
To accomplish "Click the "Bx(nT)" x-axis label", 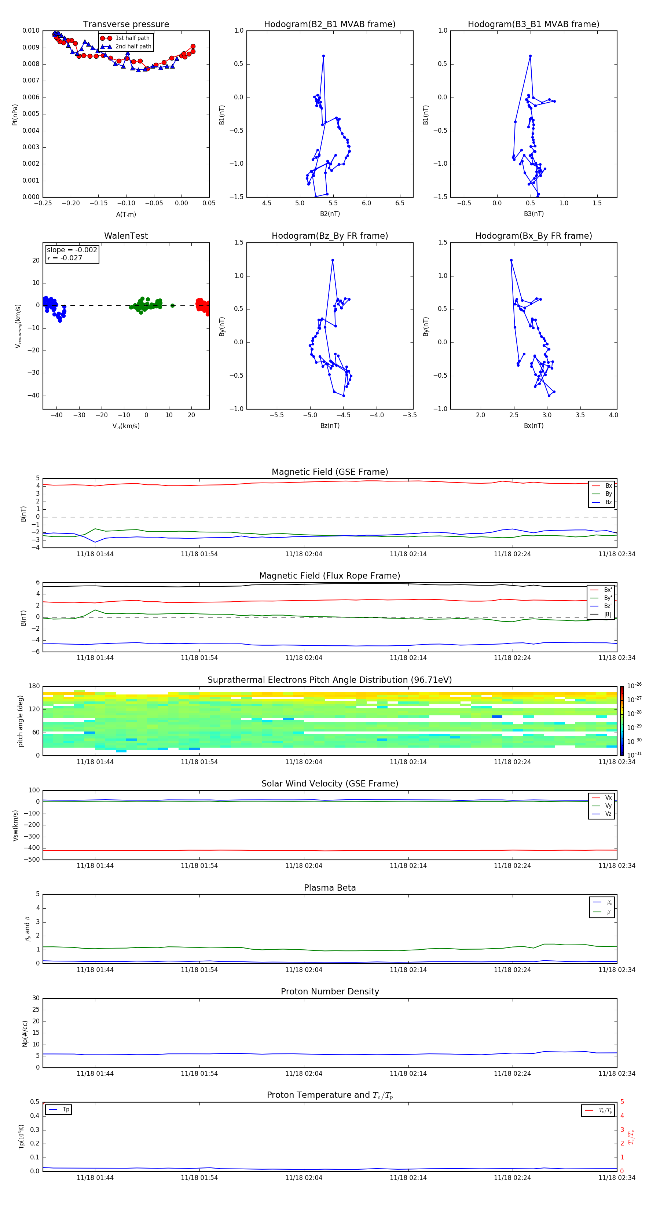I will click(533, 426).
